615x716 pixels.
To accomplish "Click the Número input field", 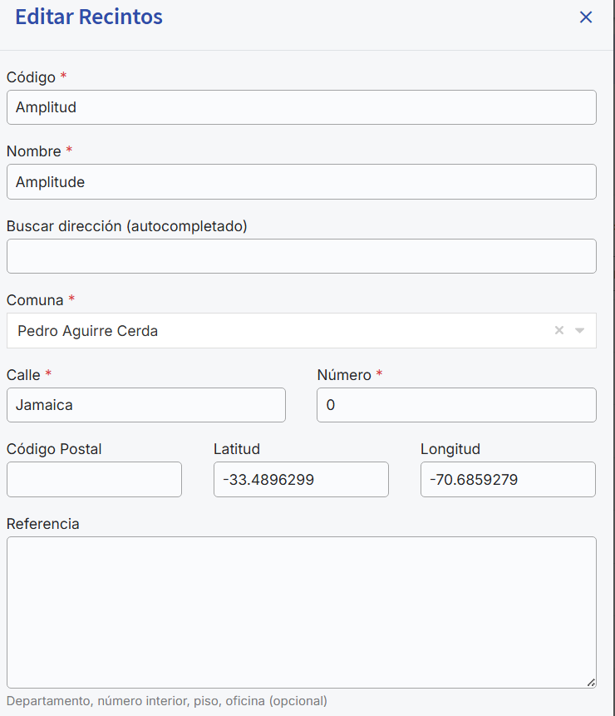I will [x=456, y=405].
